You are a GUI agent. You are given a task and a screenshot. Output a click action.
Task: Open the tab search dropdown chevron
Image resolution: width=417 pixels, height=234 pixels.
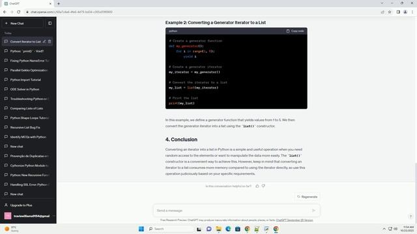382,3
